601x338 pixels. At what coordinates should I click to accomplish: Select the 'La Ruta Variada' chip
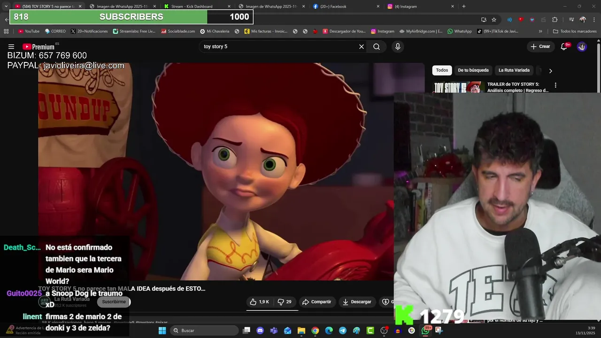point(514,70)
